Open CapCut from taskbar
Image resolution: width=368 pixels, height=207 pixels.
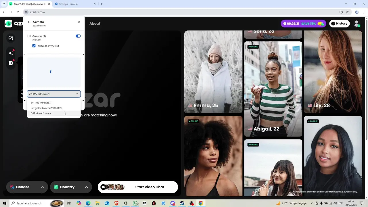(x=144, y=203)
